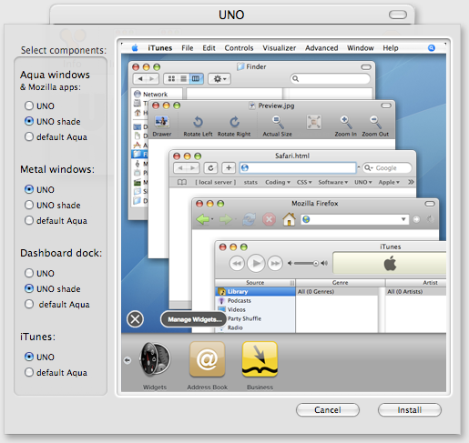The image size is (469, 443).
Task: Expand the CSS bookmarks dropdown
Action: click(x=304, y=182)
